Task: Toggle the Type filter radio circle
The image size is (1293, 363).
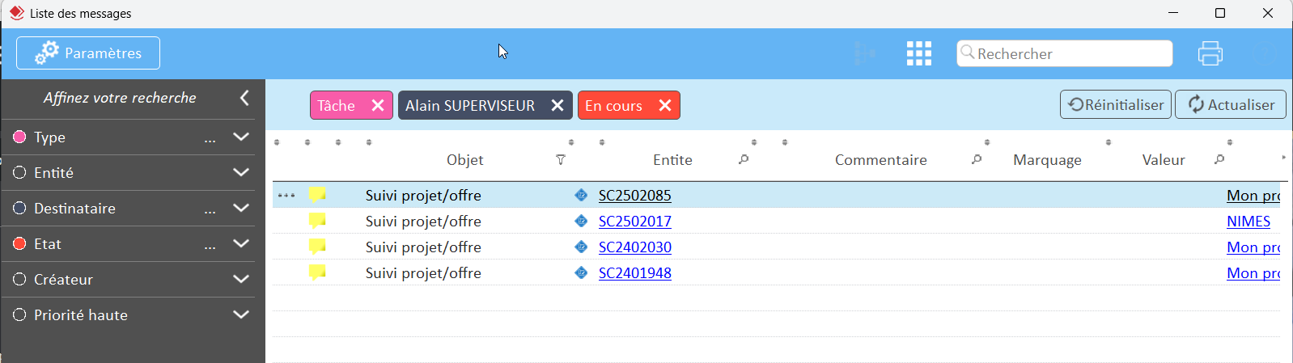Action: pos(20,137)
